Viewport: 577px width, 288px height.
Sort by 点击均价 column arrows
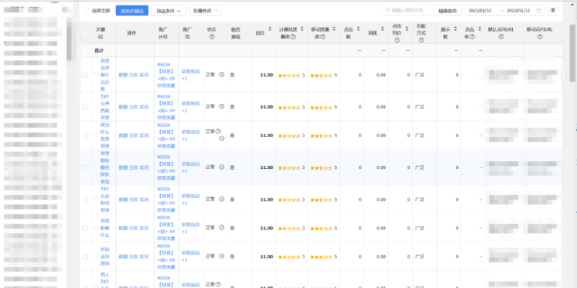406,29
